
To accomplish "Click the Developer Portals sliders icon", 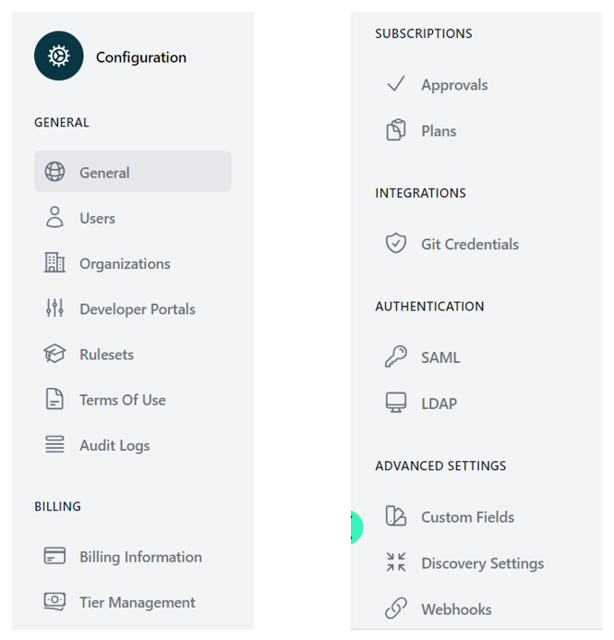I will coord(55,308).
